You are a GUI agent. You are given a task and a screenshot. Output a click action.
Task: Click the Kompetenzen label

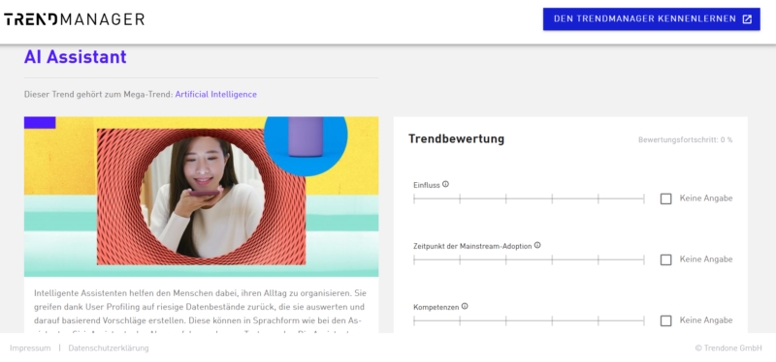coord(436,307)
